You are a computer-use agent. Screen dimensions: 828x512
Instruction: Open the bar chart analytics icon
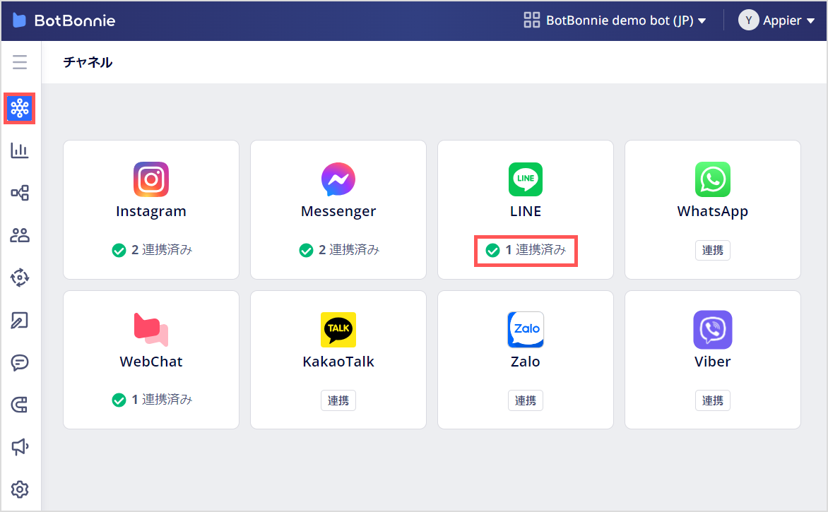20,150
